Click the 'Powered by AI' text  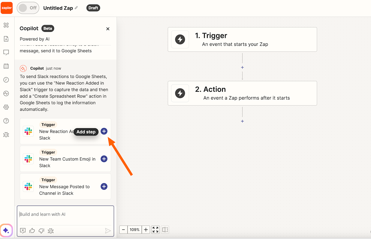point(35,39)
